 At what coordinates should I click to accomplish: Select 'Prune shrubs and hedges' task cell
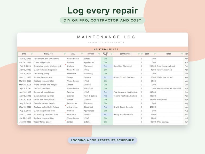click(49, 85)
